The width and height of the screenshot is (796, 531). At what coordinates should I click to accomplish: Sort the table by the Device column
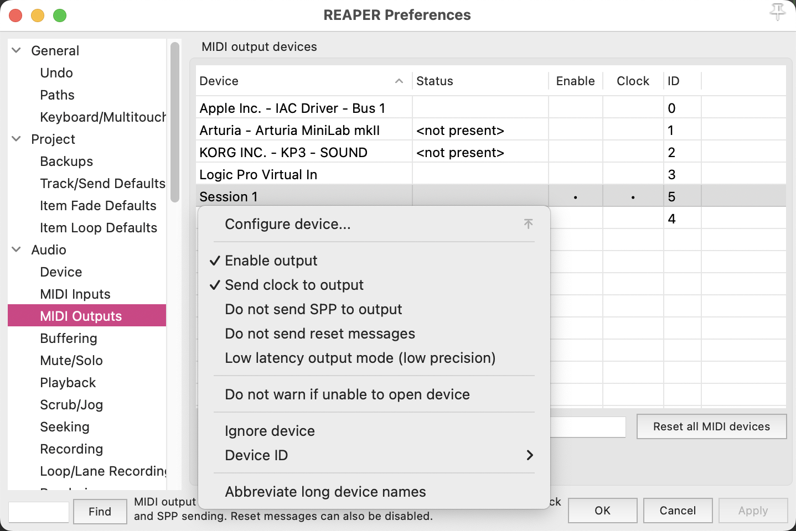point(303,81)
